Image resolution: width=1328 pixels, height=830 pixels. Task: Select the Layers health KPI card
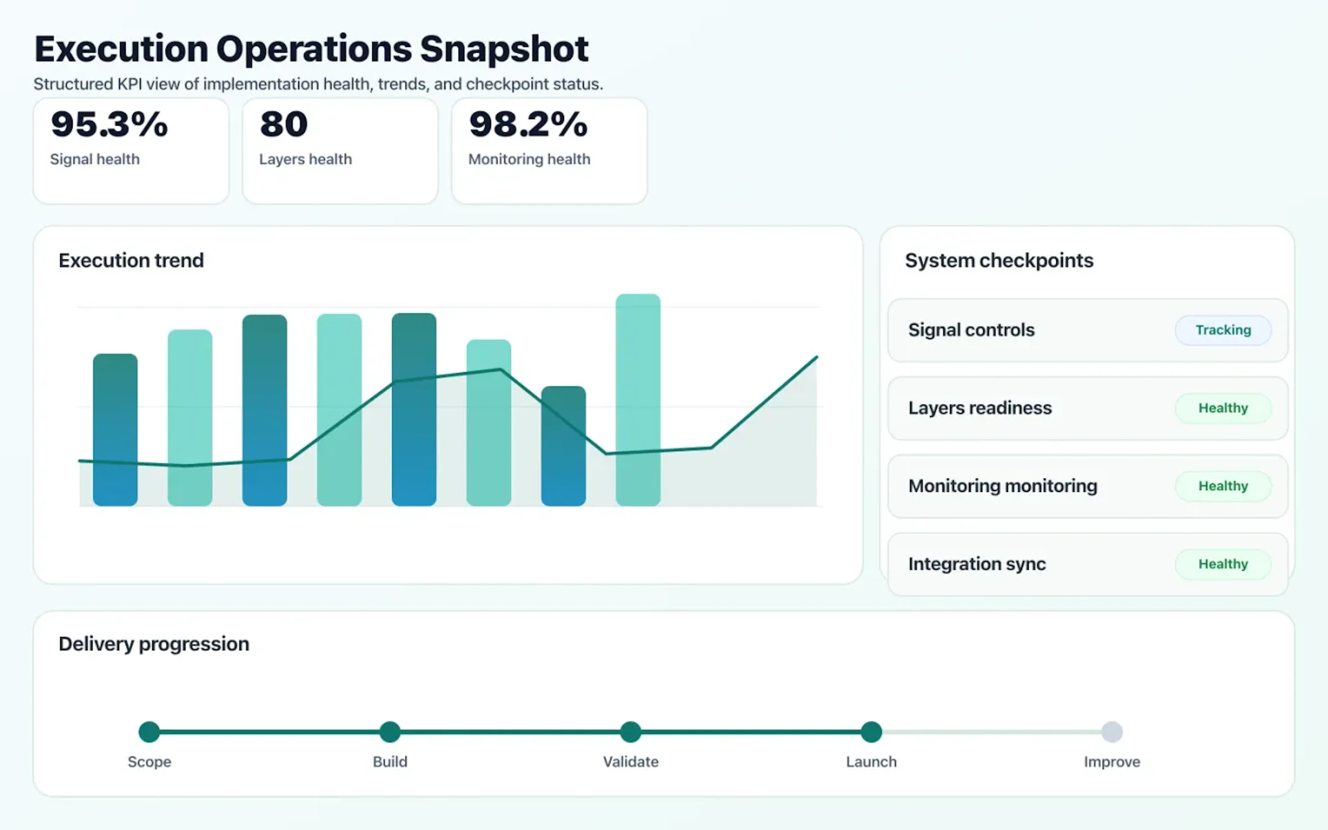[x=339, y=149]
